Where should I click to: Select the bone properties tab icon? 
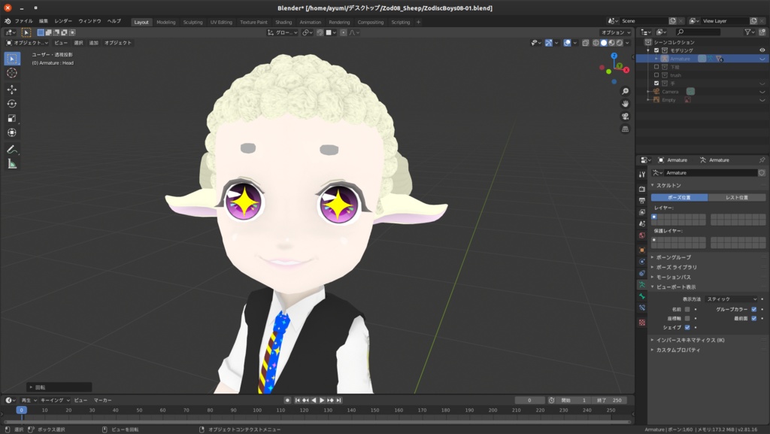(x=641, y=297)
